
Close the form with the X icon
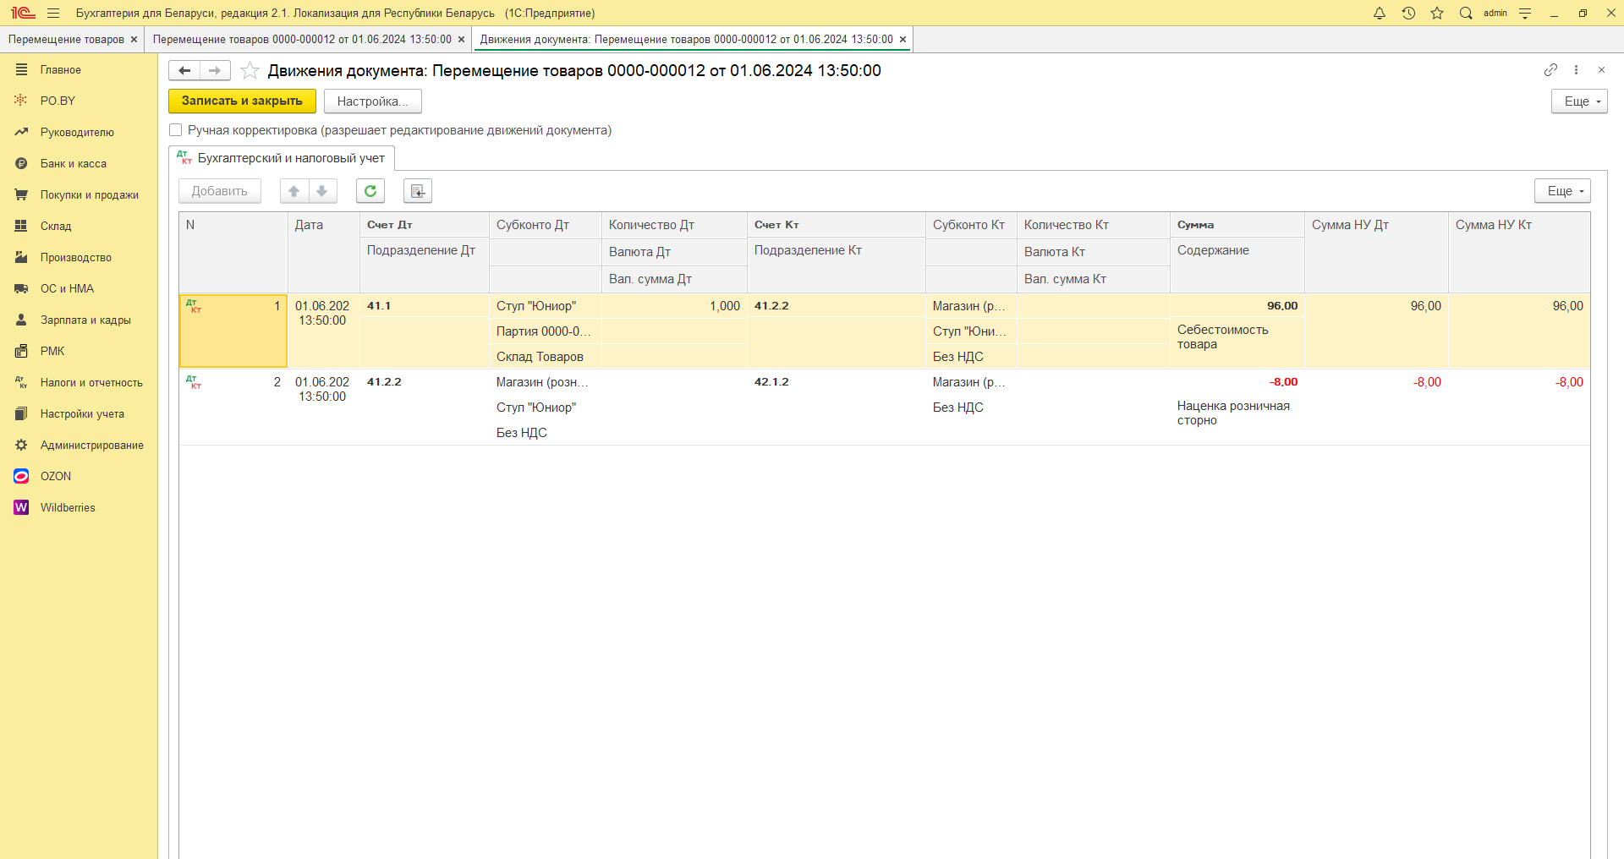tap(1601, 70)
